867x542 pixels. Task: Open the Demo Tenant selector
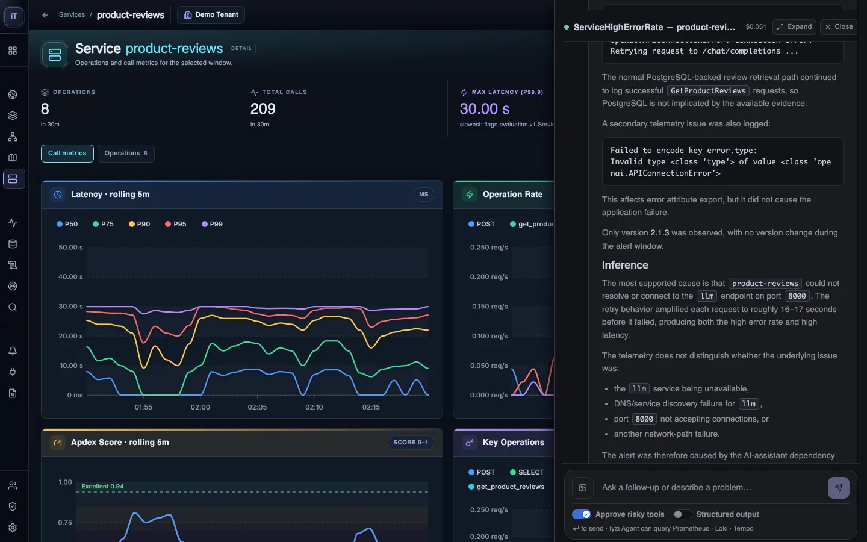211,15
